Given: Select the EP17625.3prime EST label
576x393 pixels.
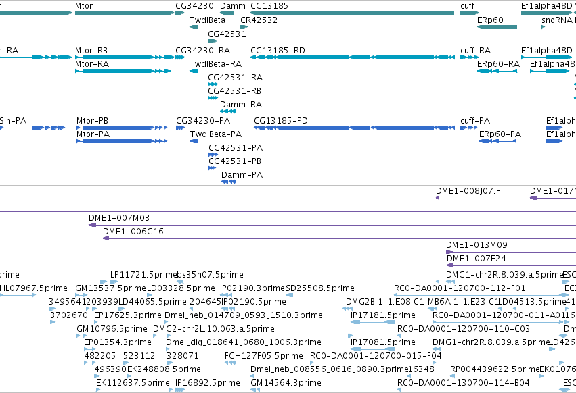Looking at the screenshot, I should (127, 315).
